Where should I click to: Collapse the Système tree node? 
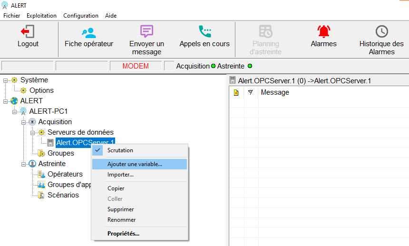click(5, 80)
